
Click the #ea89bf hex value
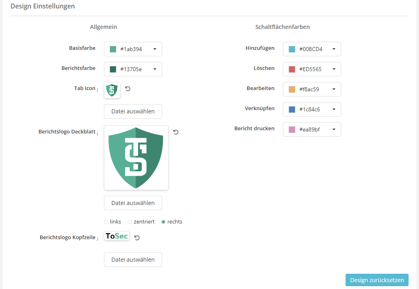pos(309,129)
